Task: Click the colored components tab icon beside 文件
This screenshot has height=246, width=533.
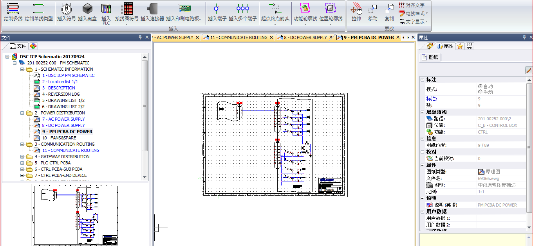Action: click(34, 46)
